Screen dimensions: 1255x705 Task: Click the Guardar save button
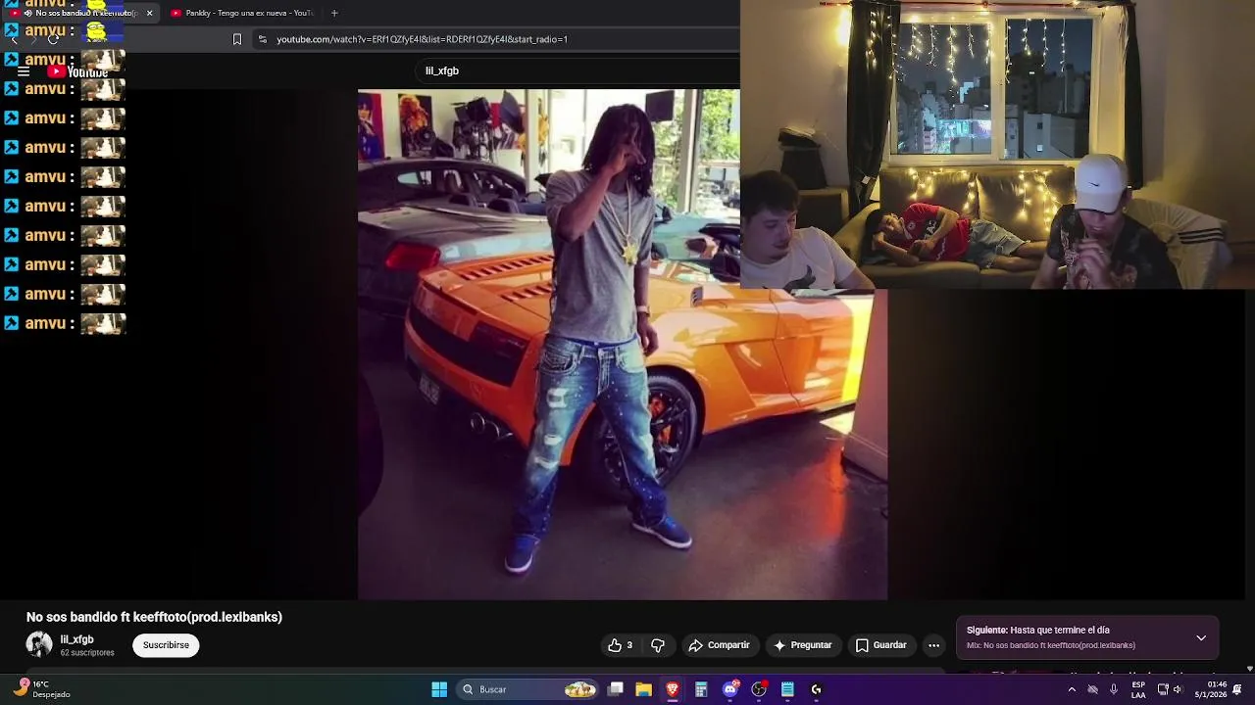880,645
